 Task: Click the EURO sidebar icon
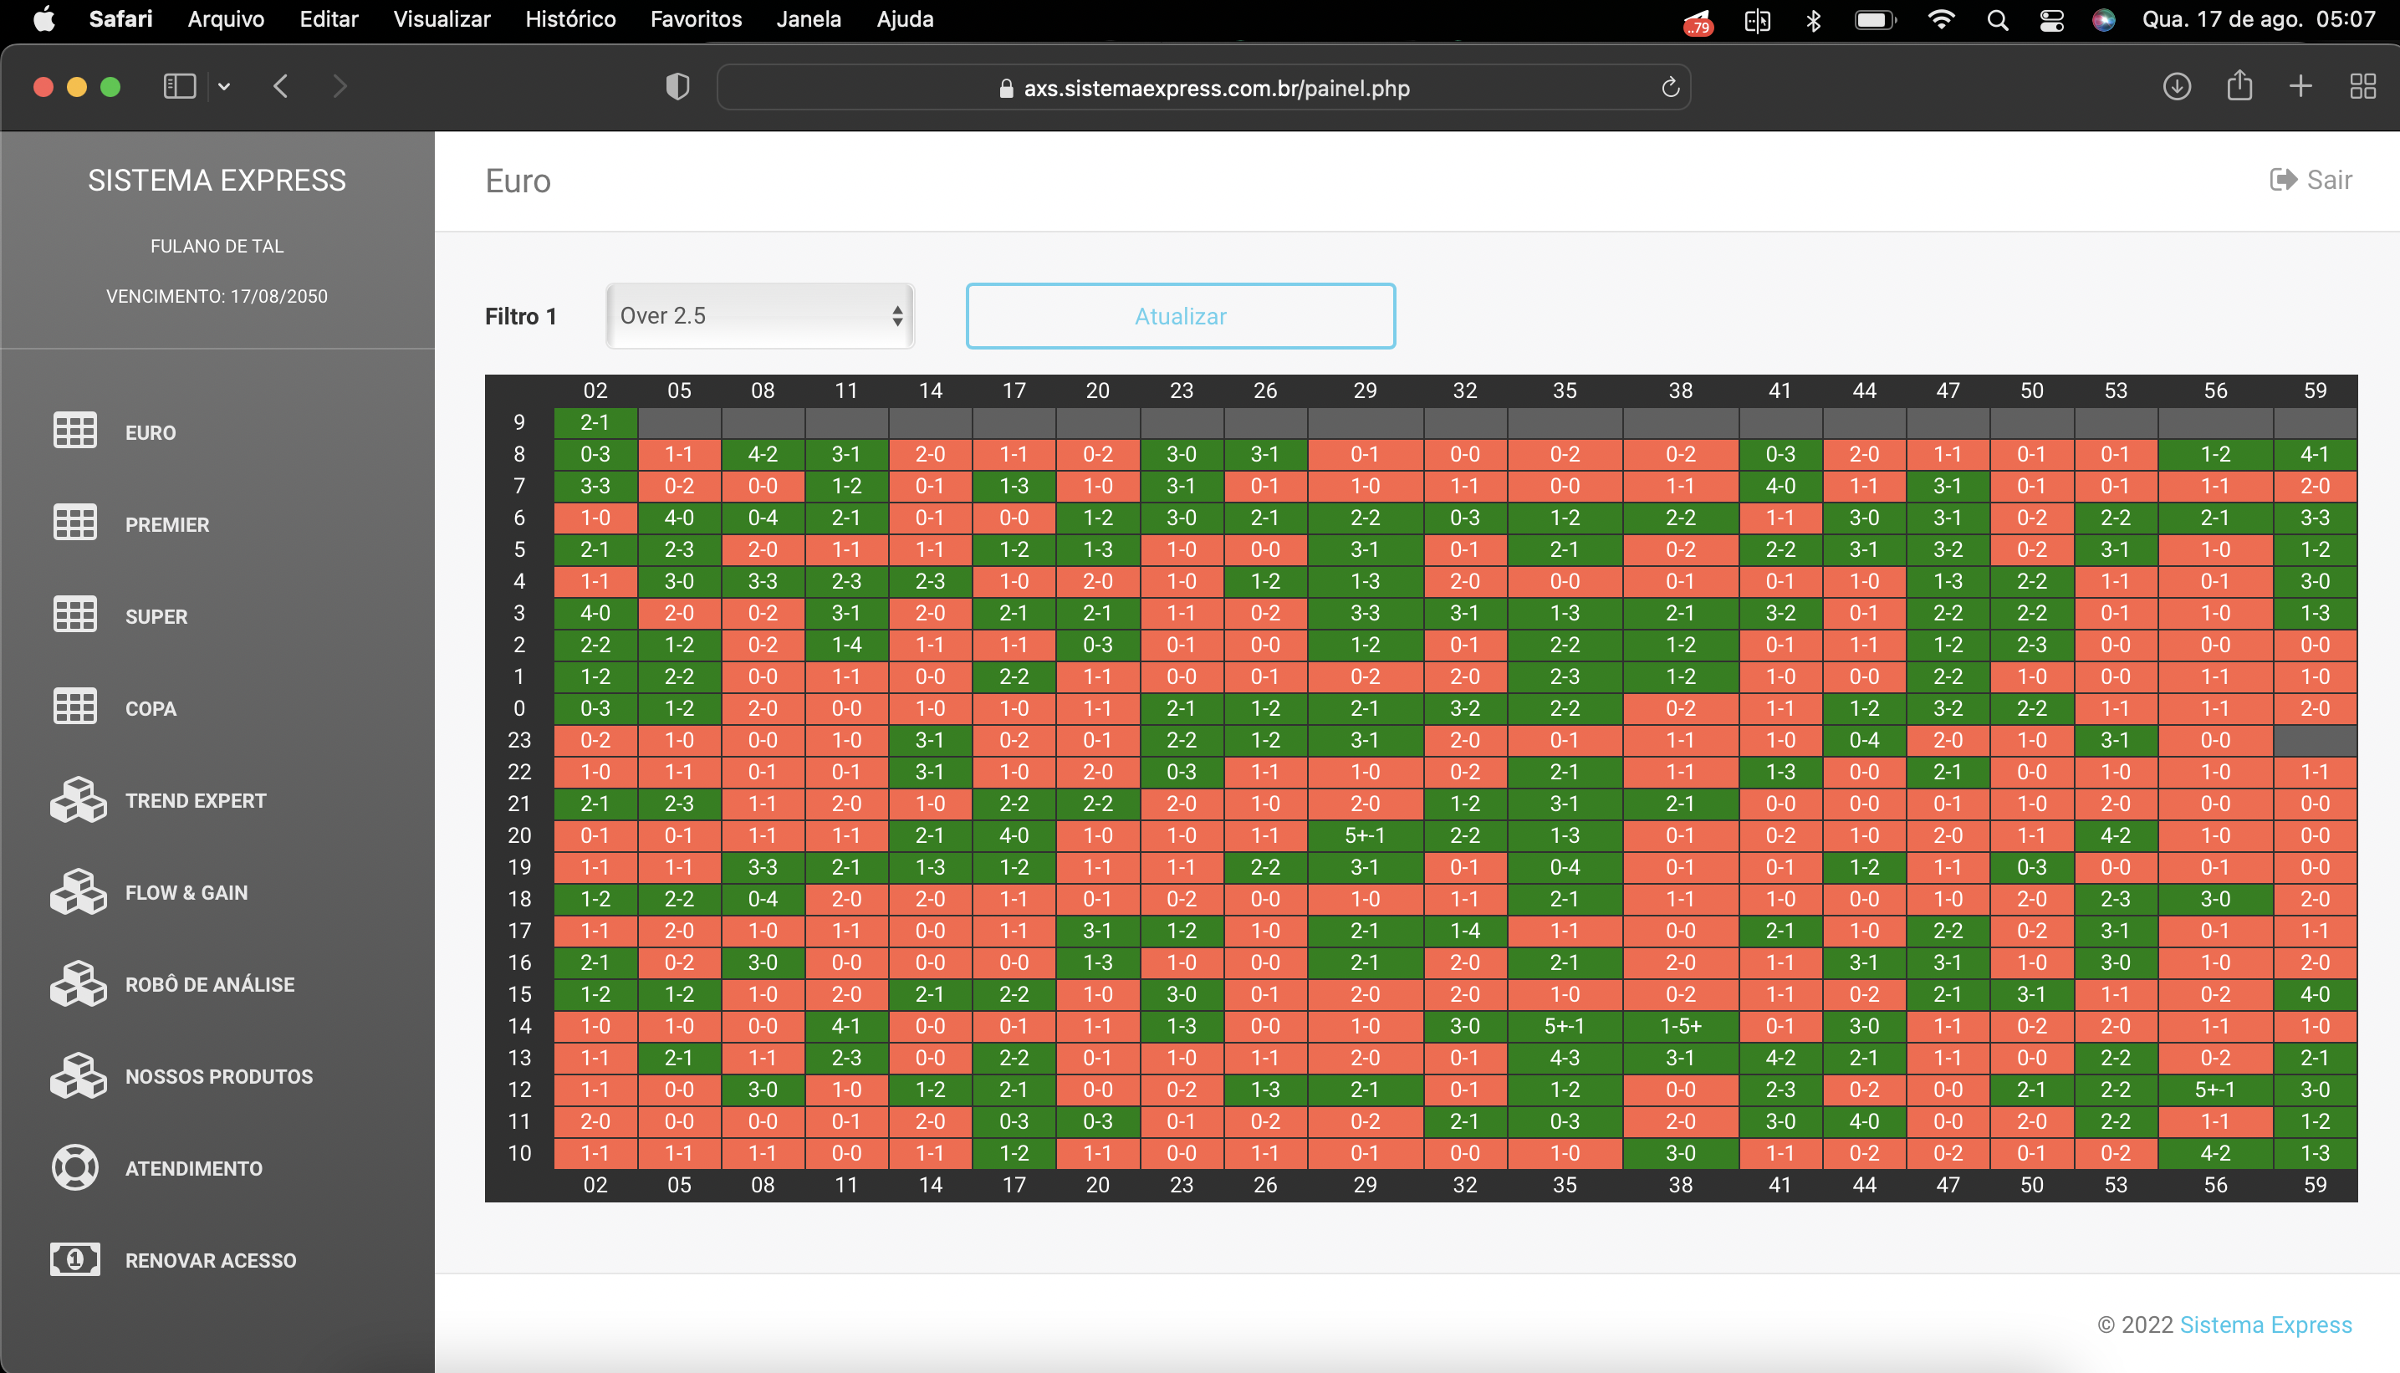[74, 431]
